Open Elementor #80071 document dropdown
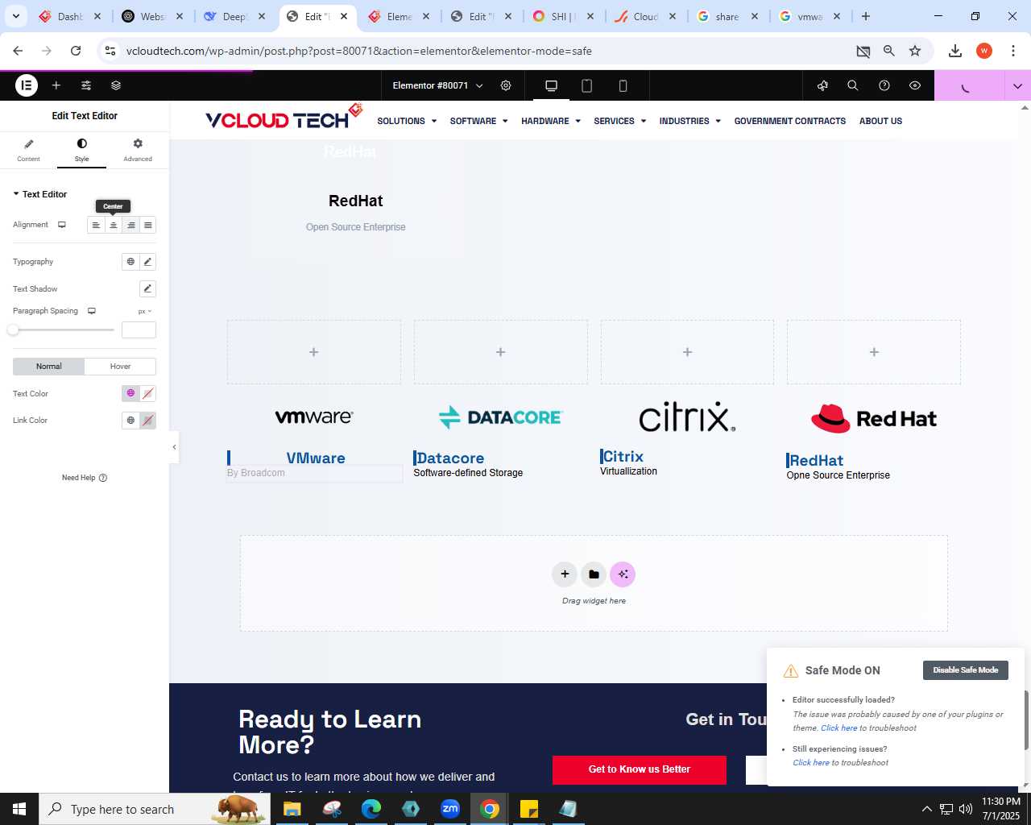This screenshot has width=1031, height=825. (437, 85)
